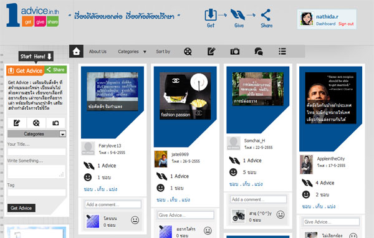Click motorcycle avatar commenter on Somchai_H post
This screenshot has height=238, width=374.
pos(238,216)
